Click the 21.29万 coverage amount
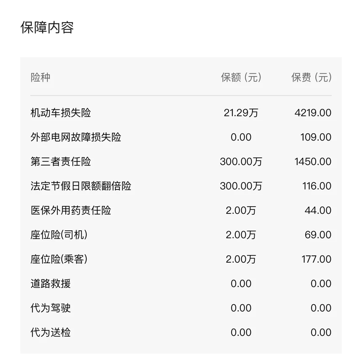 point(241,113)
